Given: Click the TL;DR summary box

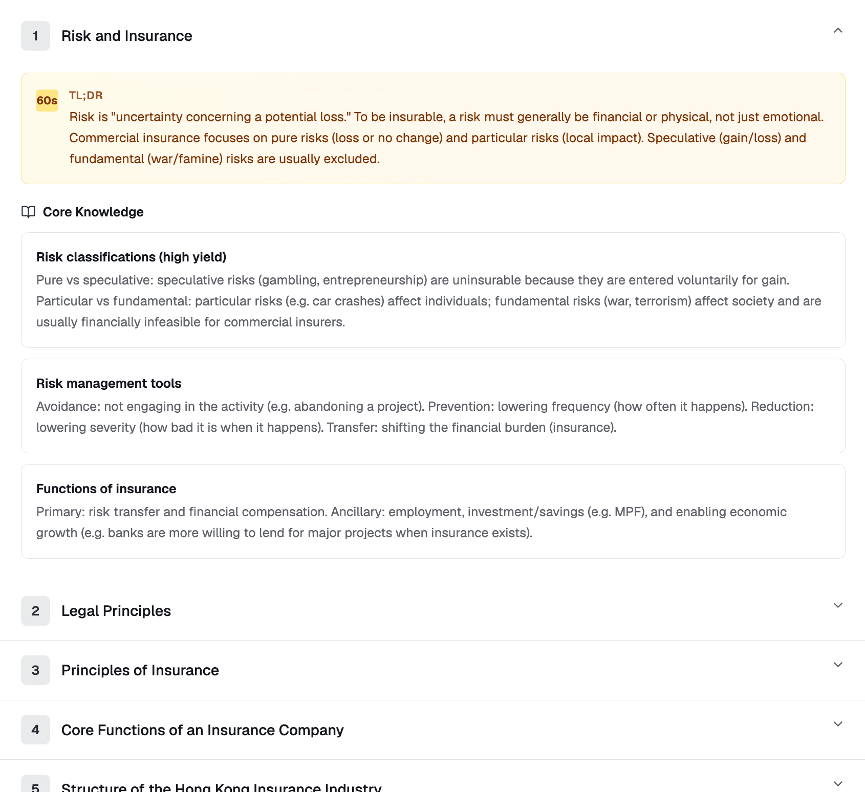Looking at the screenshot, I should pos(433,128).
